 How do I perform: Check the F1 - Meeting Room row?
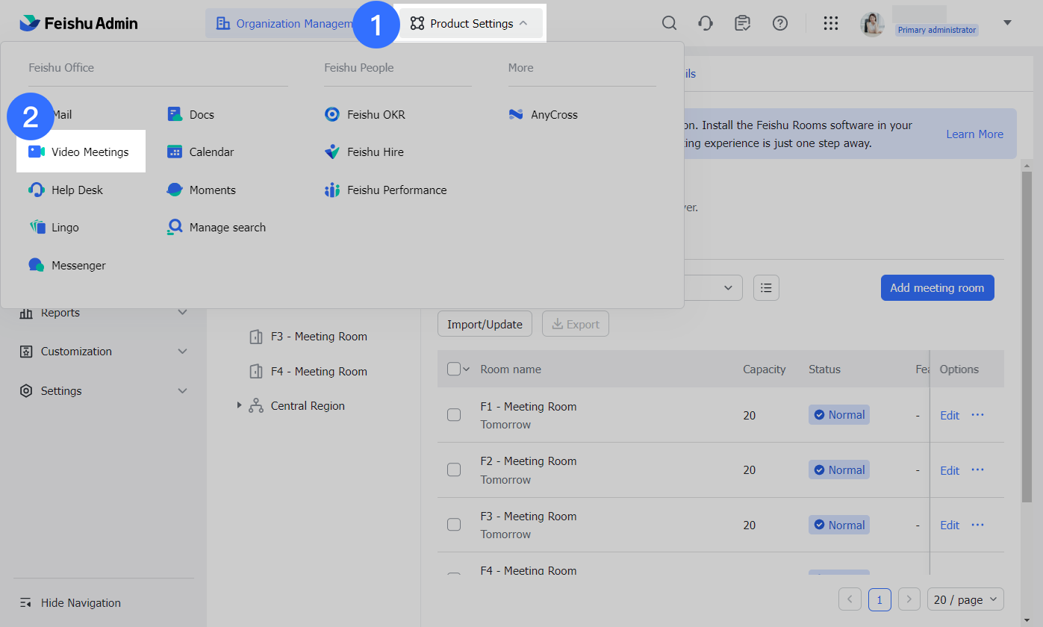454,415
